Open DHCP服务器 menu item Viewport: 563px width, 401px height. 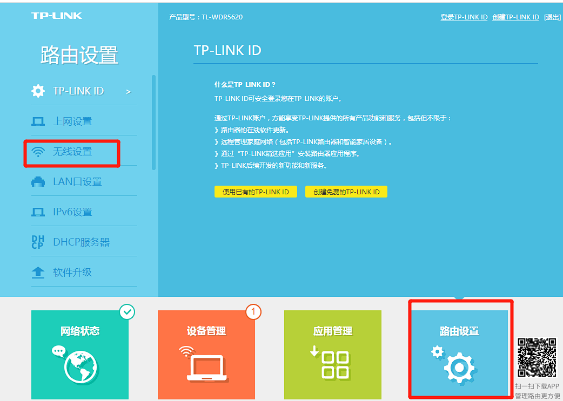pos(84,242)
